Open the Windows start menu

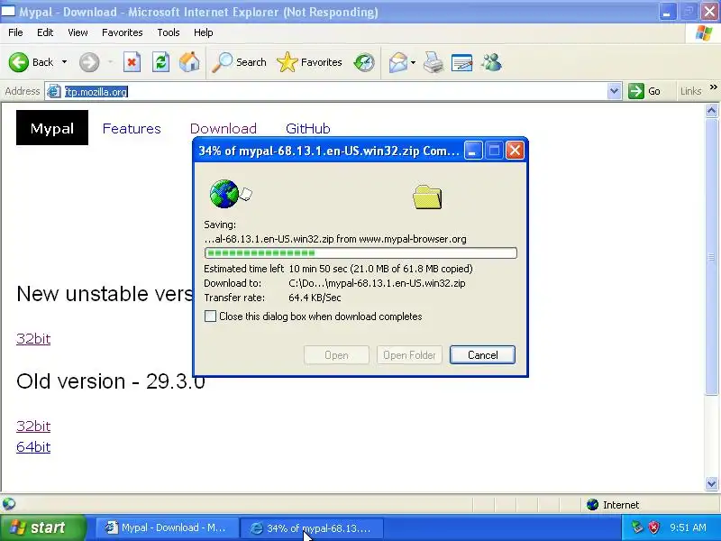[x=42, y=527]
